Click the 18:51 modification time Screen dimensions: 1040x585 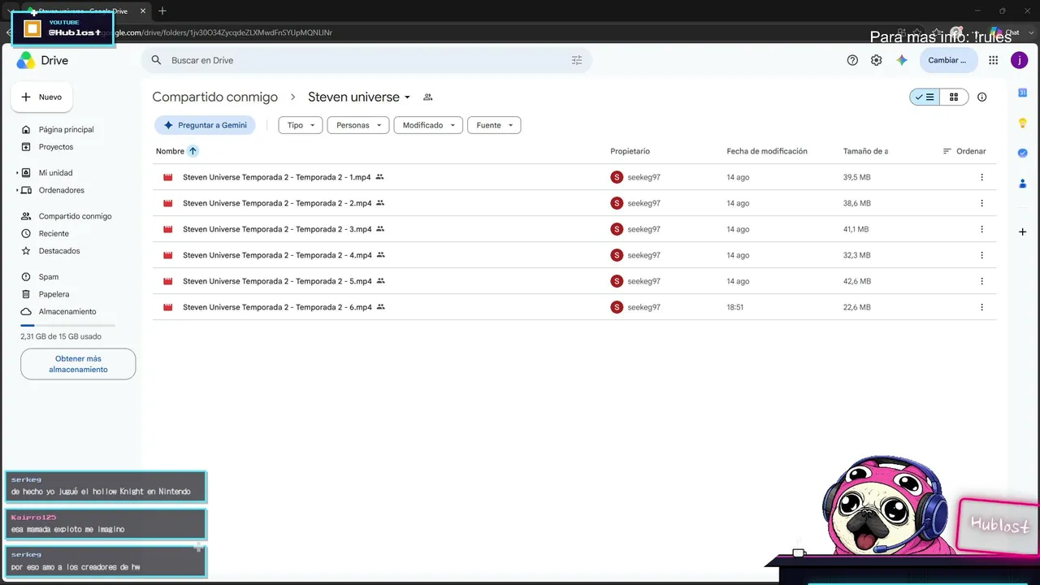[735, 307]
